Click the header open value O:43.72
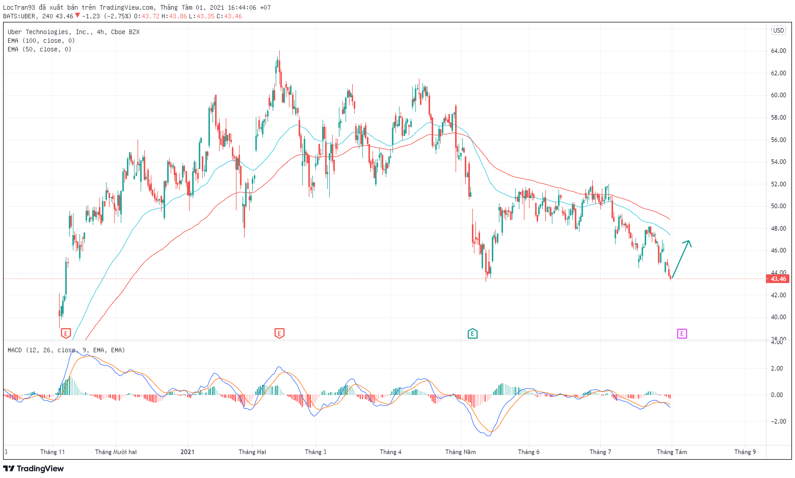The height and width of the screenshot is (478, 795). coord(147,16)
